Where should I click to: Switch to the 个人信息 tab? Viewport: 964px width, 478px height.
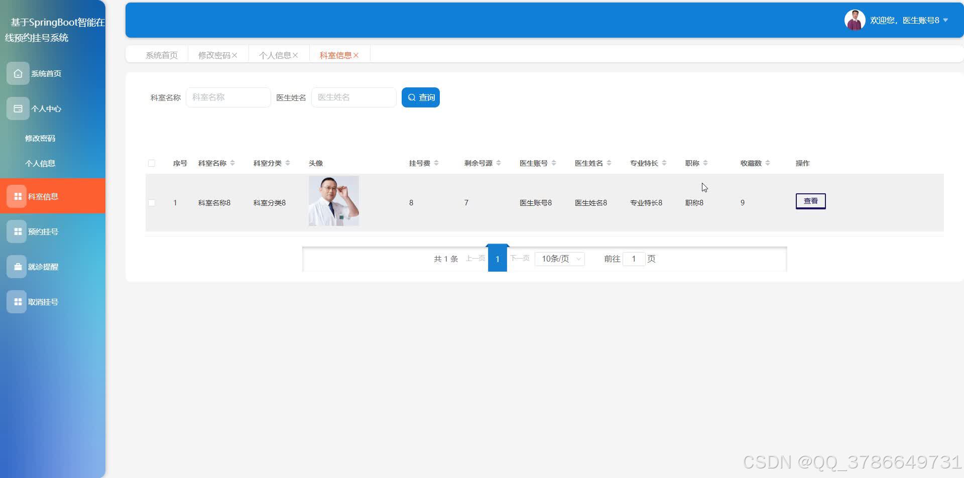[x=275, y=55]
